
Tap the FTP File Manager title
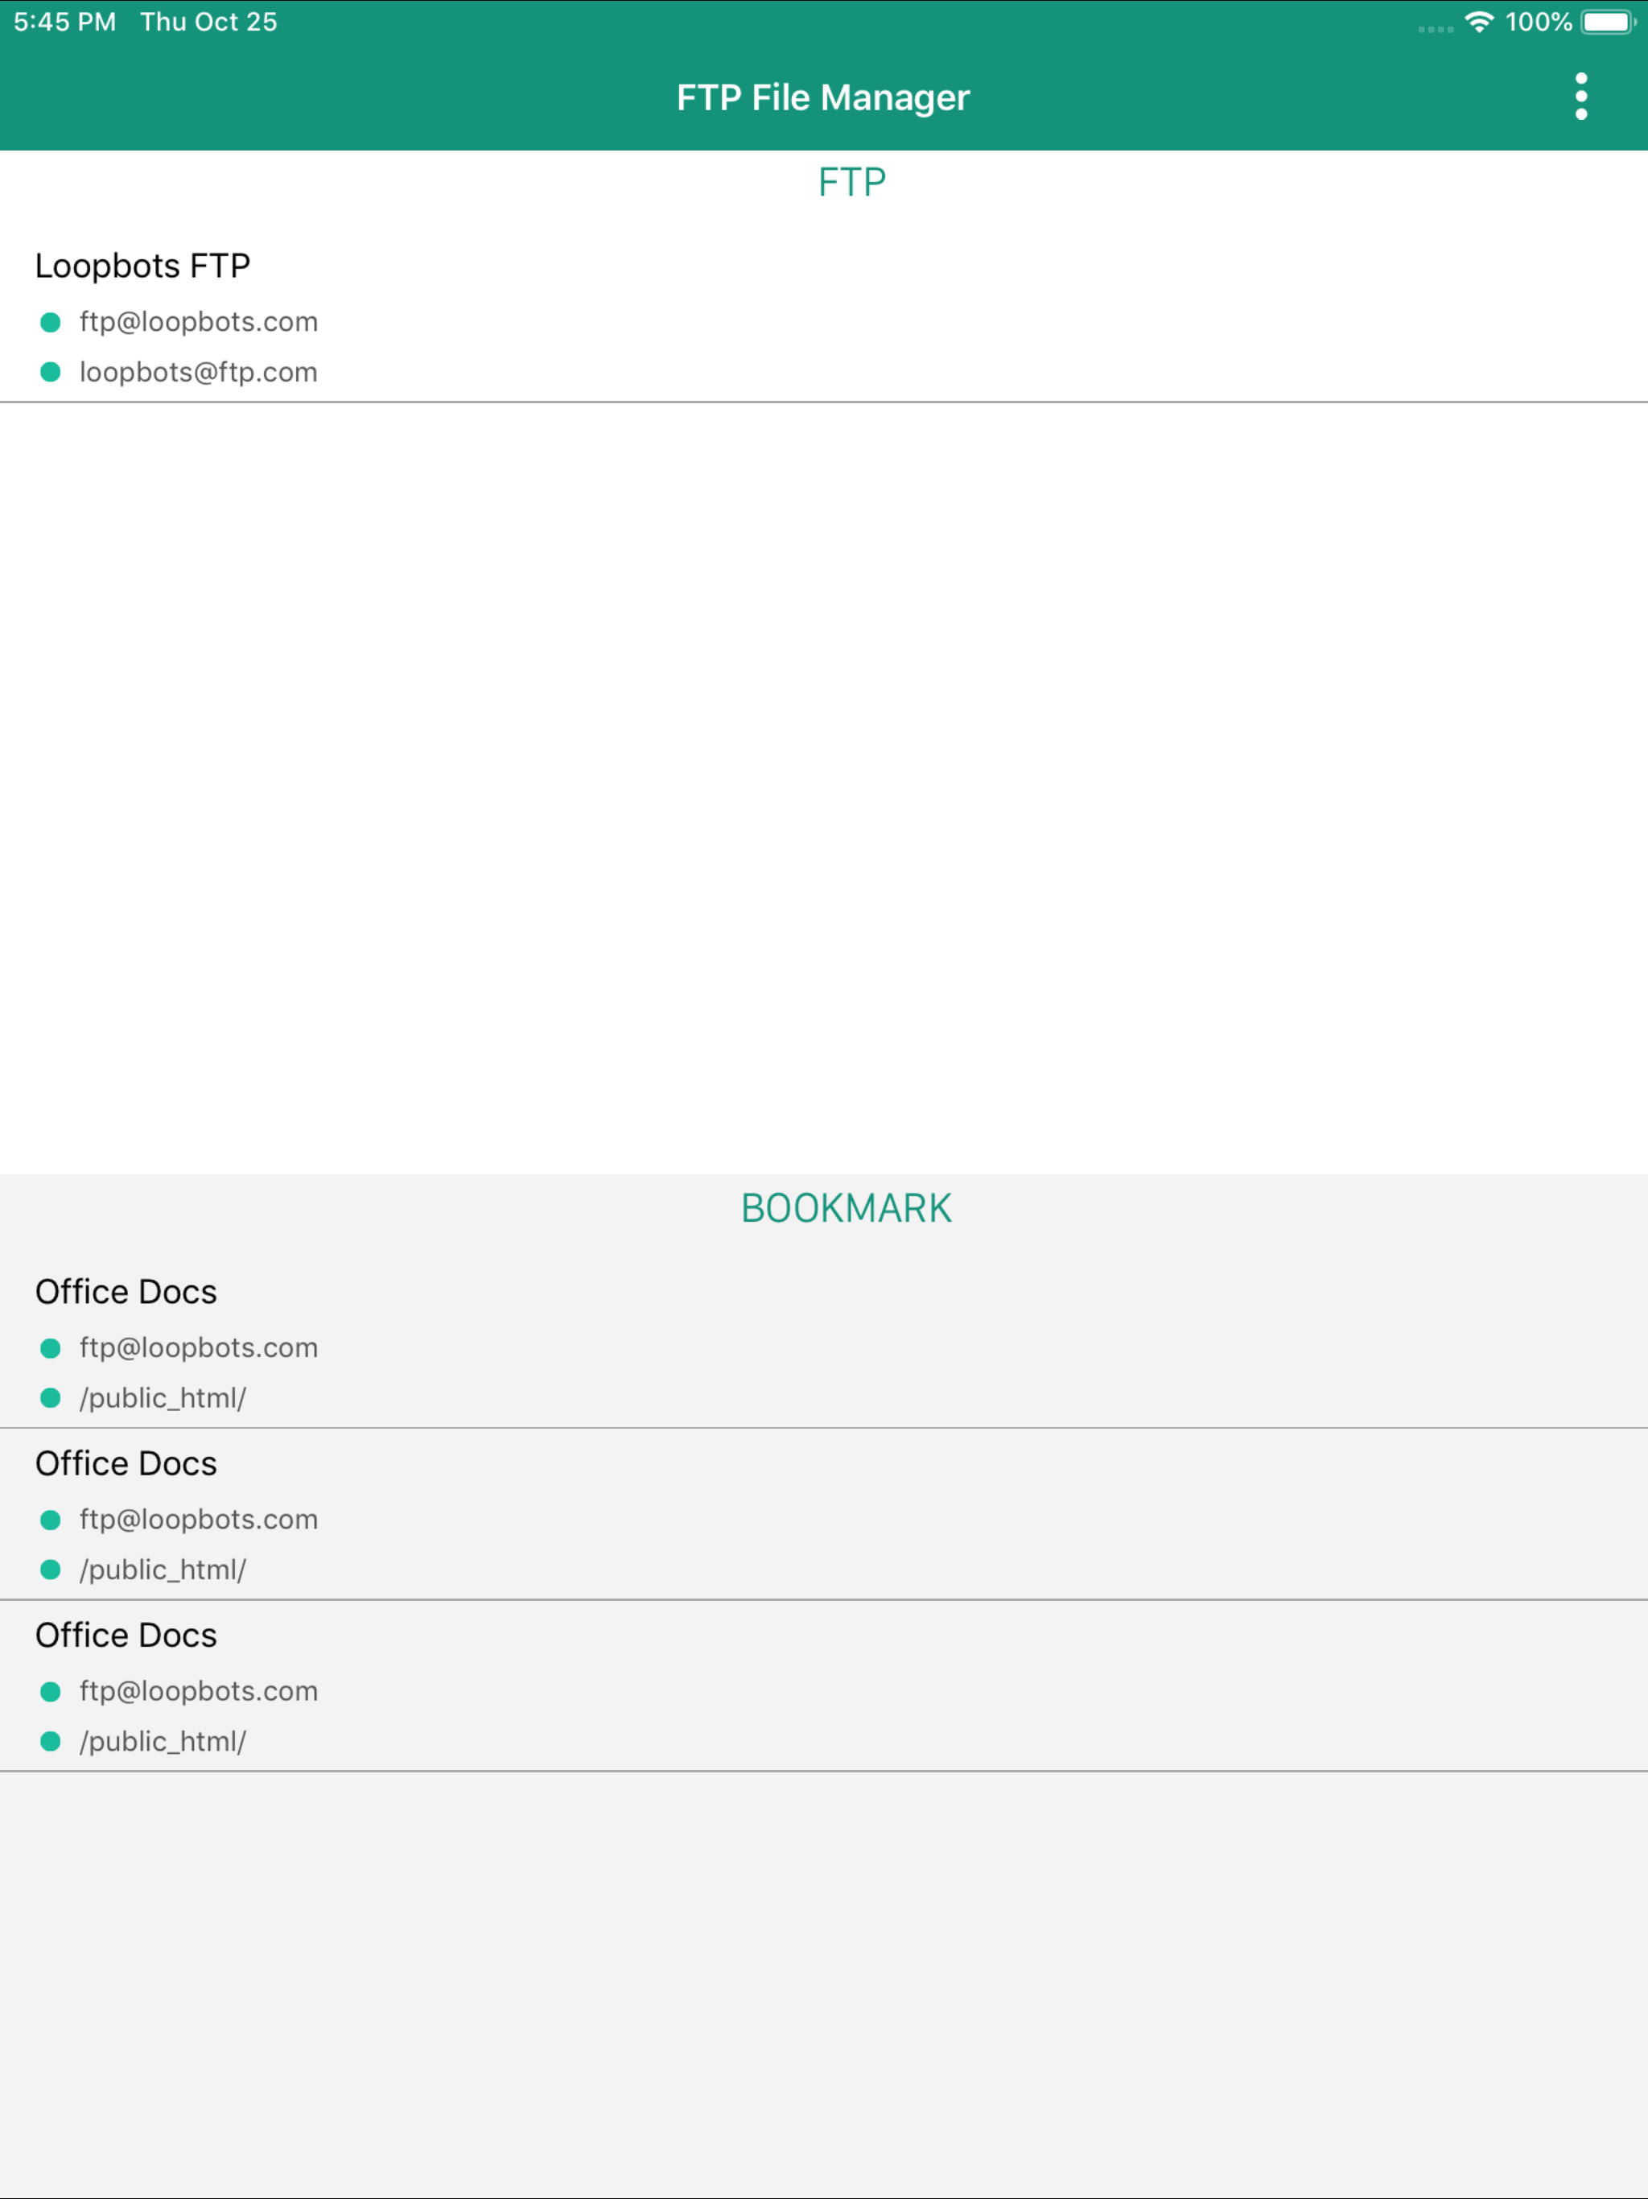pyautogui.click(x=823, y=97)
